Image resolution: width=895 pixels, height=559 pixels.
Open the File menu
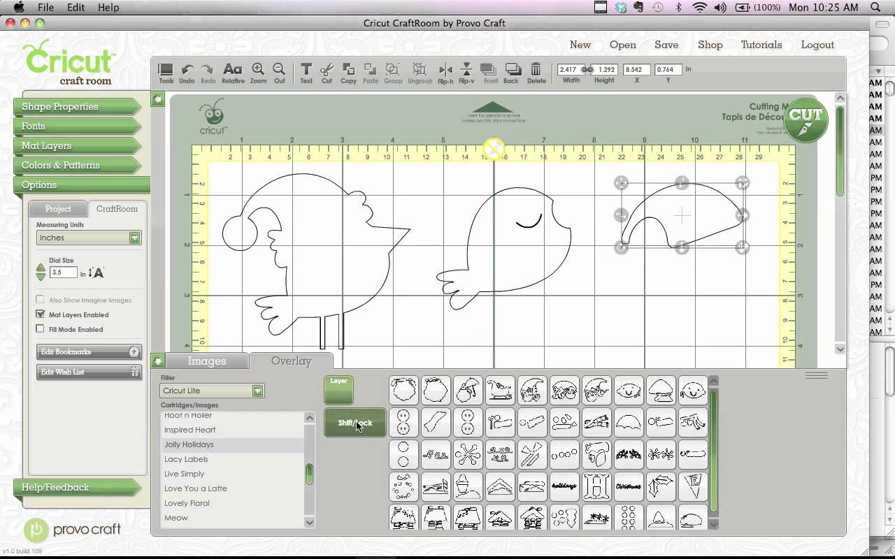(x=46, y=7)
